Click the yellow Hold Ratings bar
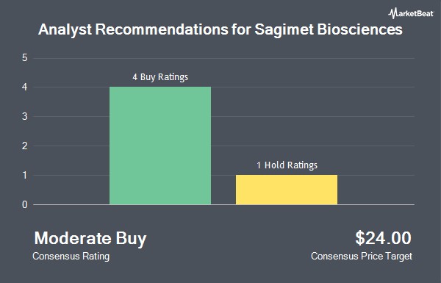 pos(287,190)
